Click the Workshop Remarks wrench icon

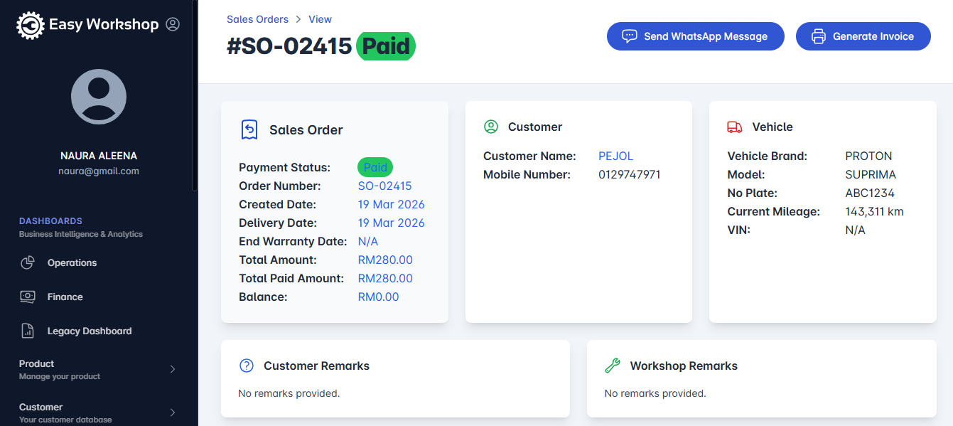(612, 366)
